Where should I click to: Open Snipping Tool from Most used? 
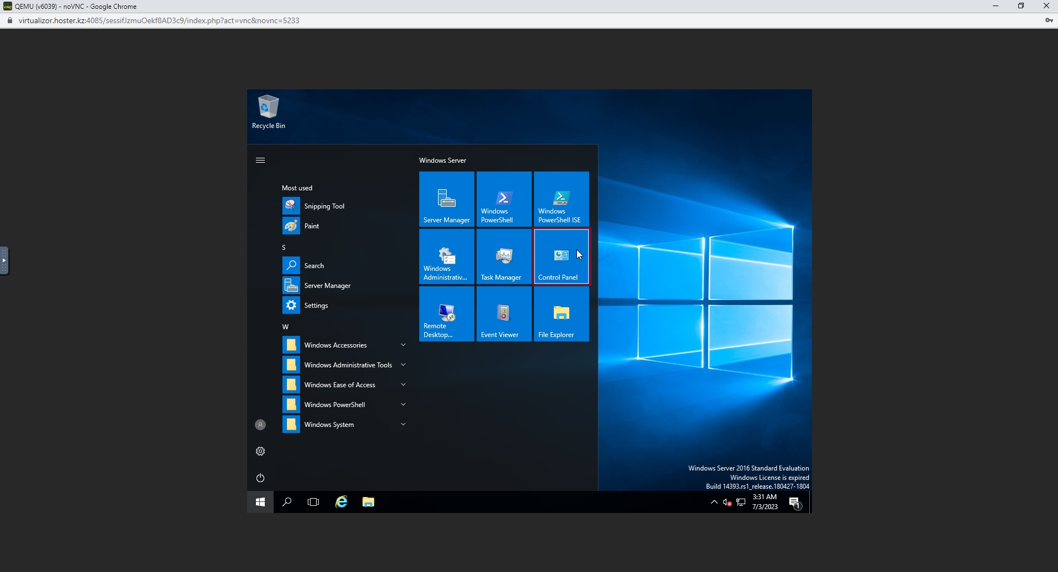pos(345,206)
